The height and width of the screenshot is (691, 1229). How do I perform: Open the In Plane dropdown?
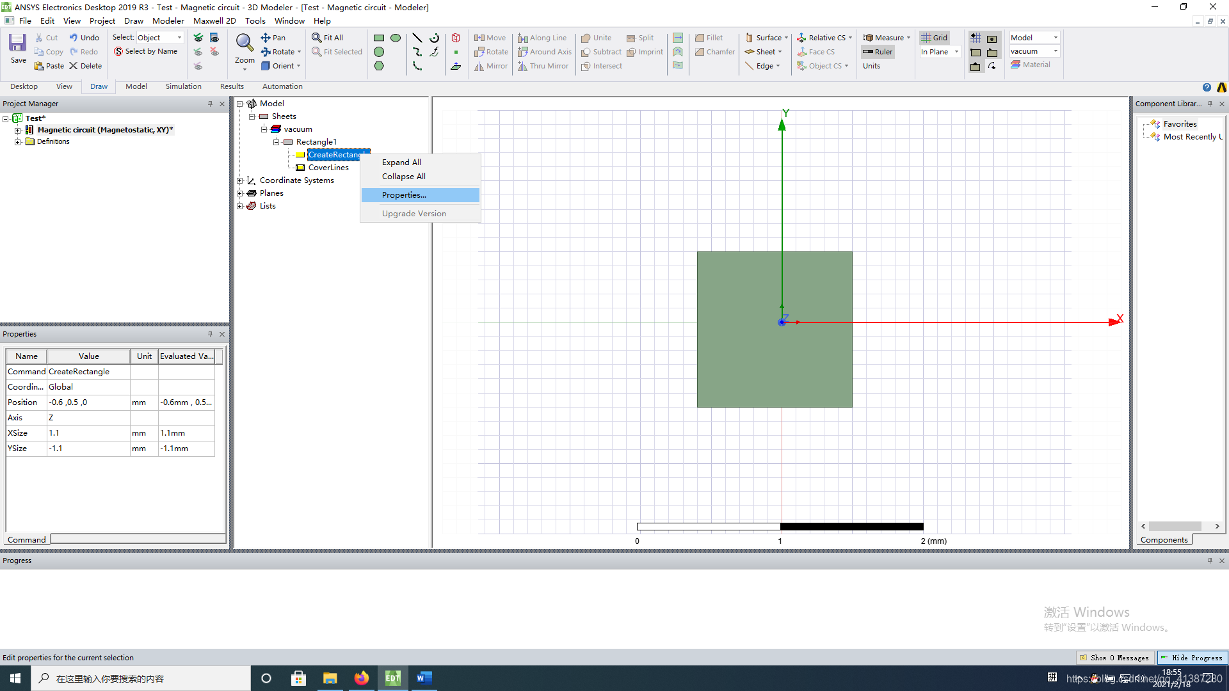[x=940, y=52]
